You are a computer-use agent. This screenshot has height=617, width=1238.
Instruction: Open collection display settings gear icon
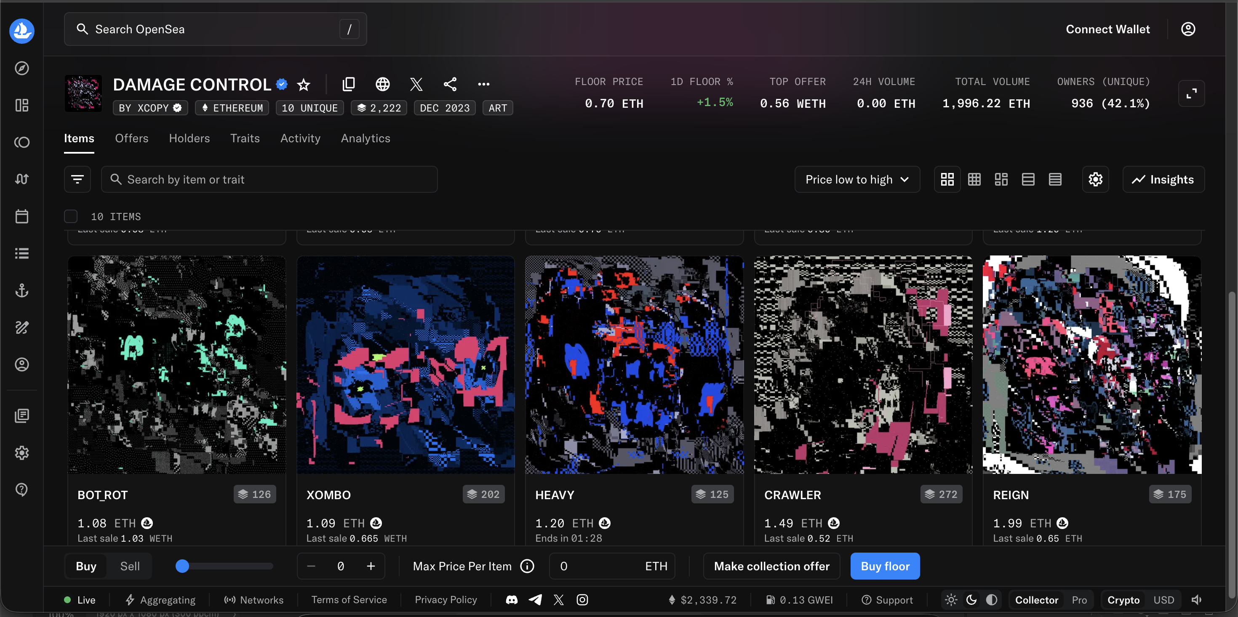coord(1095,179)
